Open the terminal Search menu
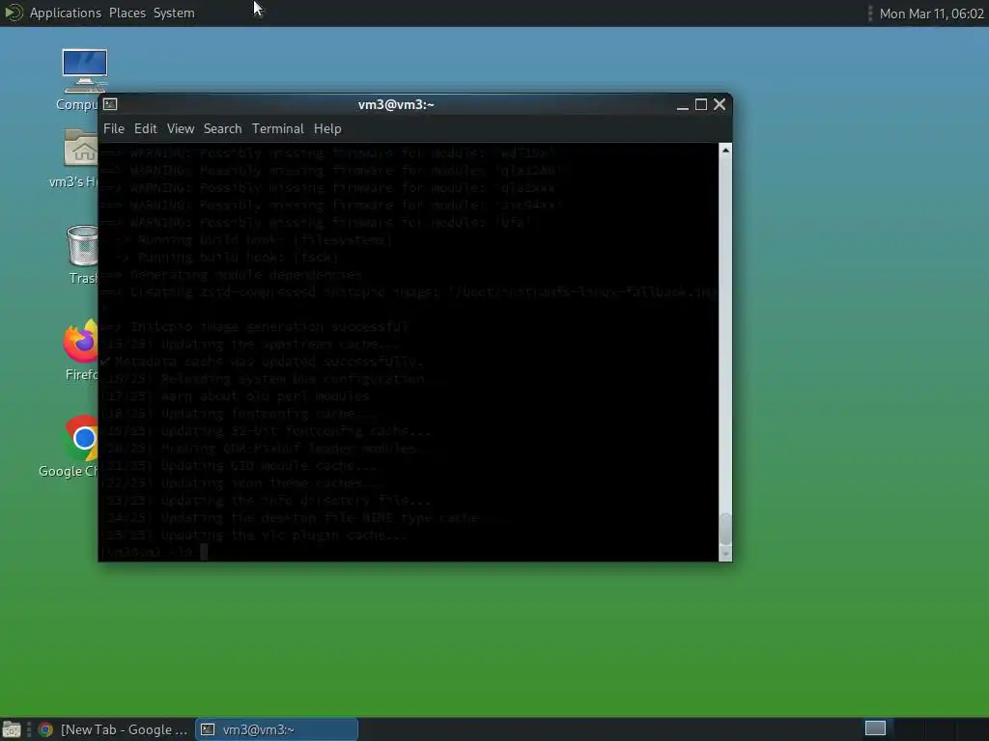Image resolution: width=989 pixels, height=741 pixels. (223, 128)
